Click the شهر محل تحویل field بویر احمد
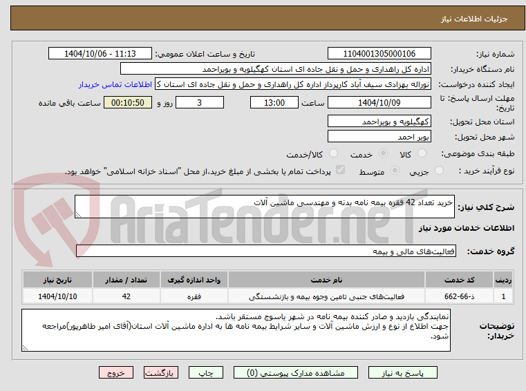Viewport: 526px width, 391px height. 379,137
